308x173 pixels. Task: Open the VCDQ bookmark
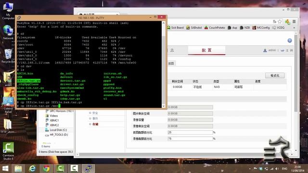[x=278, y=28]
